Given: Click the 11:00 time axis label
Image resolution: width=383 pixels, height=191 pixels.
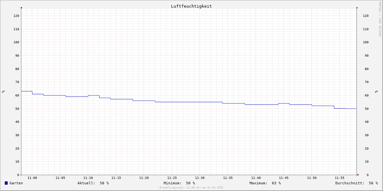Looking at the screenshot, I should click(x=32, y=178).
